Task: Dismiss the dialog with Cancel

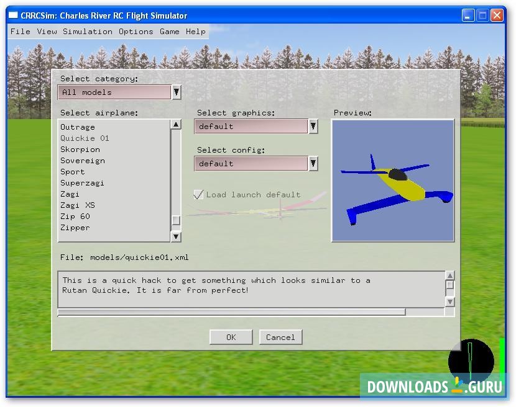Action: pyautogui.click(x=280, y=338)
